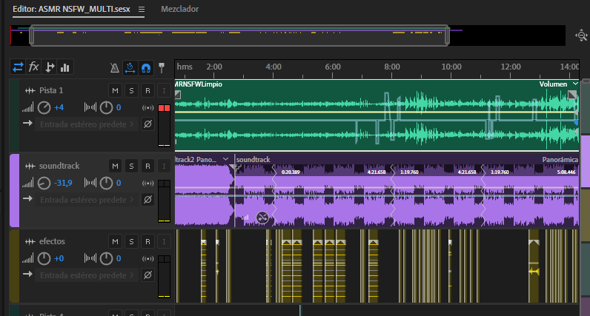Click the hms time format label
The image size is (590, 316).
[185, 67]
